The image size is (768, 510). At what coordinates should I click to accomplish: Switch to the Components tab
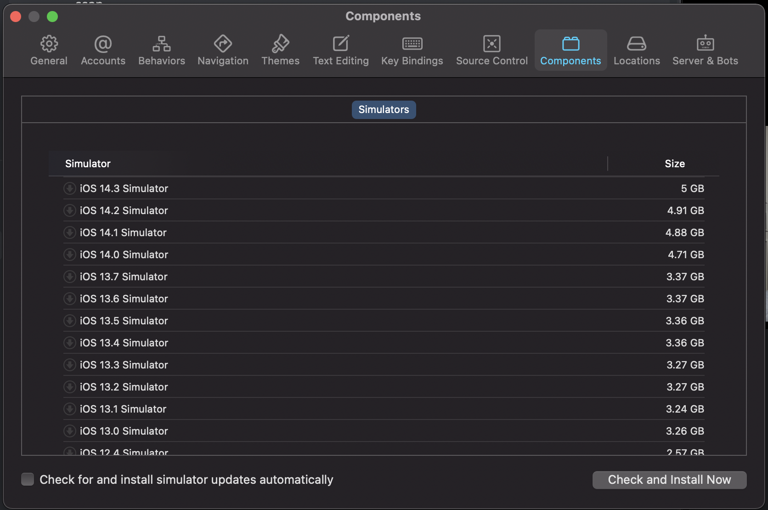click(570, 50)
